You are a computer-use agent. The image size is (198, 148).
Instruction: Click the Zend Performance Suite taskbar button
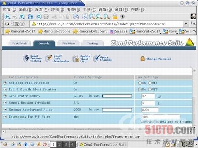point(103,144)
